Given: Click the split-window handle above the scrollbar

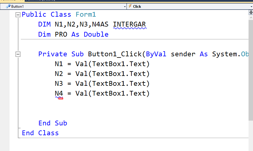Looking at the screenshot, I should point(251,12).
